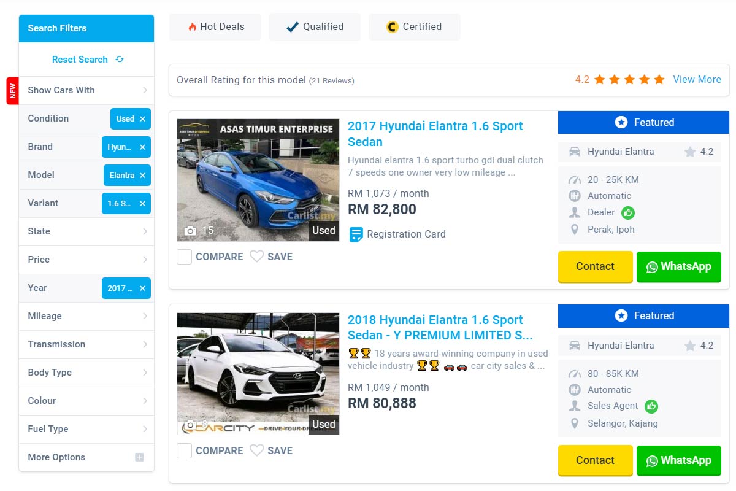Click the WhatsApp button for 2017 Elantra
Image resolution: width=736 pixels, height=491 pixels.
coord(679,266)
